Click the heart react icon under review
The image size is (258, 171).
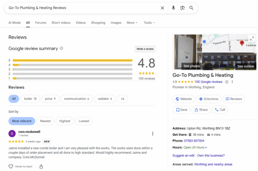click(x=11, y=167)
